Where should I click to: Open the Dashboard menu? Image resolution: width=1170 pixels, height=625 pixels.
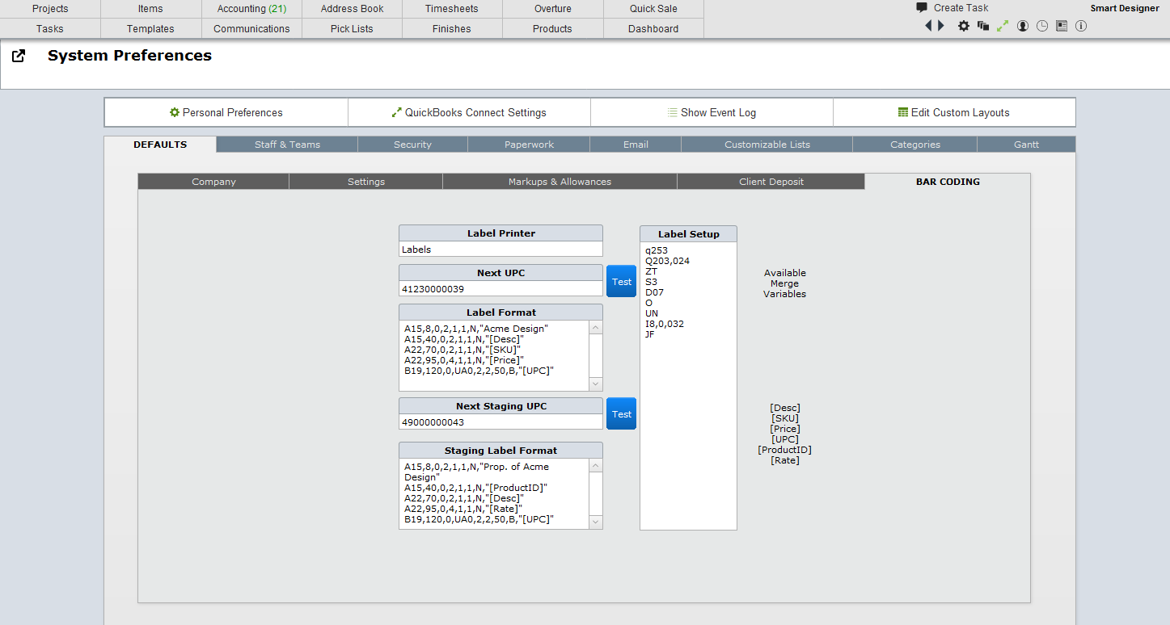[653, 28]
